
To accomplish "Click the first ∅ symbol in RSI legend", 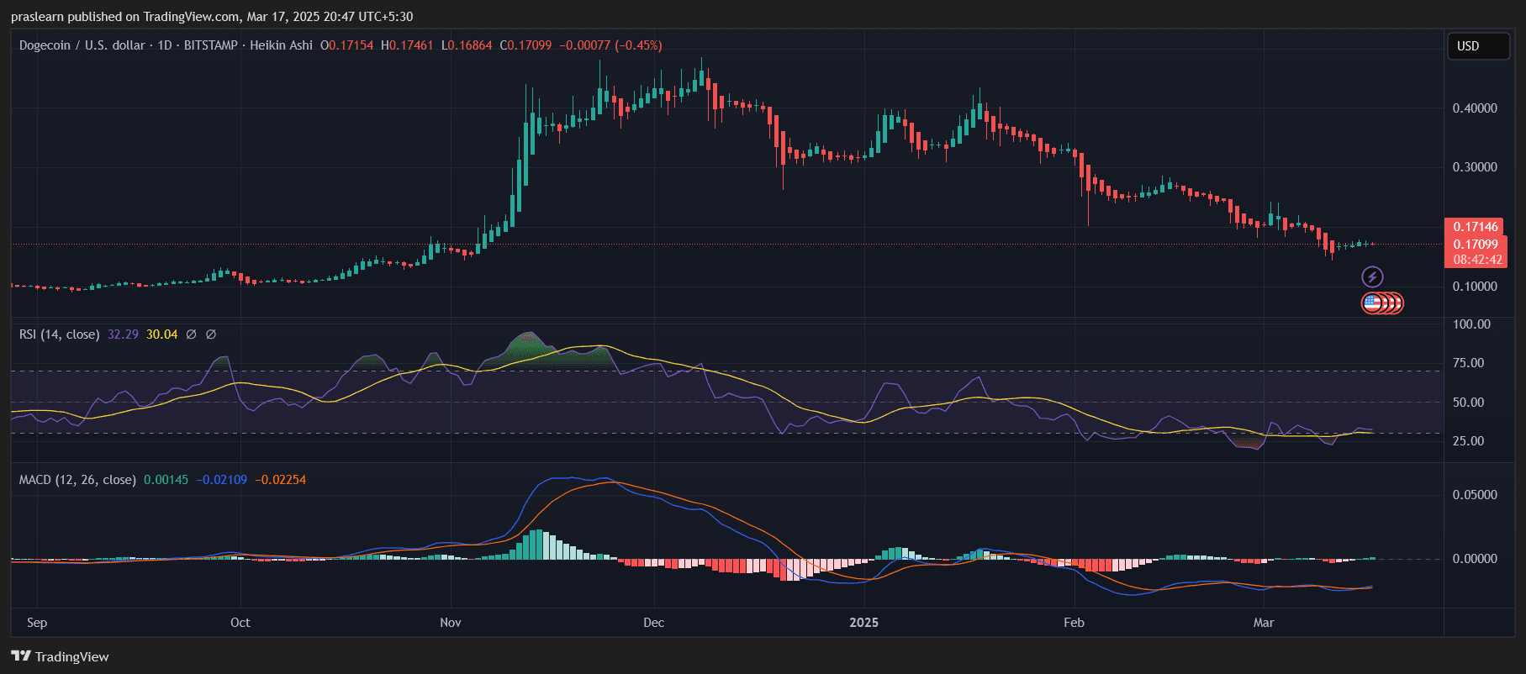I will [191, 334].
